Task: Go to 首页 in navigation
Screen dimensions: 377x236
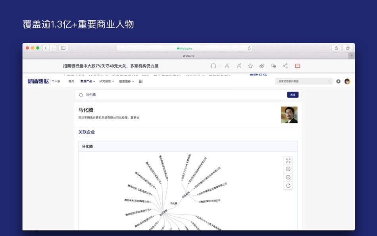Action: coord(71,81)
